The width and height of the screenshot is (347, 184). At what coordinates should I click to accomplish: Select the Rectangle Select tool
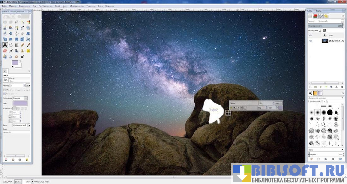point(5,22)
